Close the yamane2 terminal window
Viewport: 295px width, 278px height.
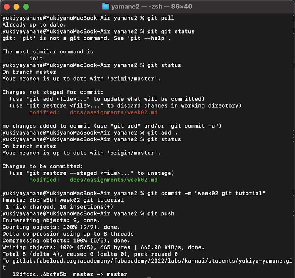(7, 7)
